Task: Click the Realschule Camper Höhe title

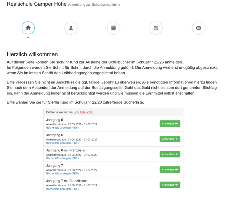Action: (x=36, y=4)
